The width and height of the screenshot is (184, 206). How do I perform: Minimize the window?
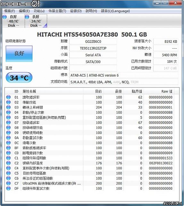157,3
